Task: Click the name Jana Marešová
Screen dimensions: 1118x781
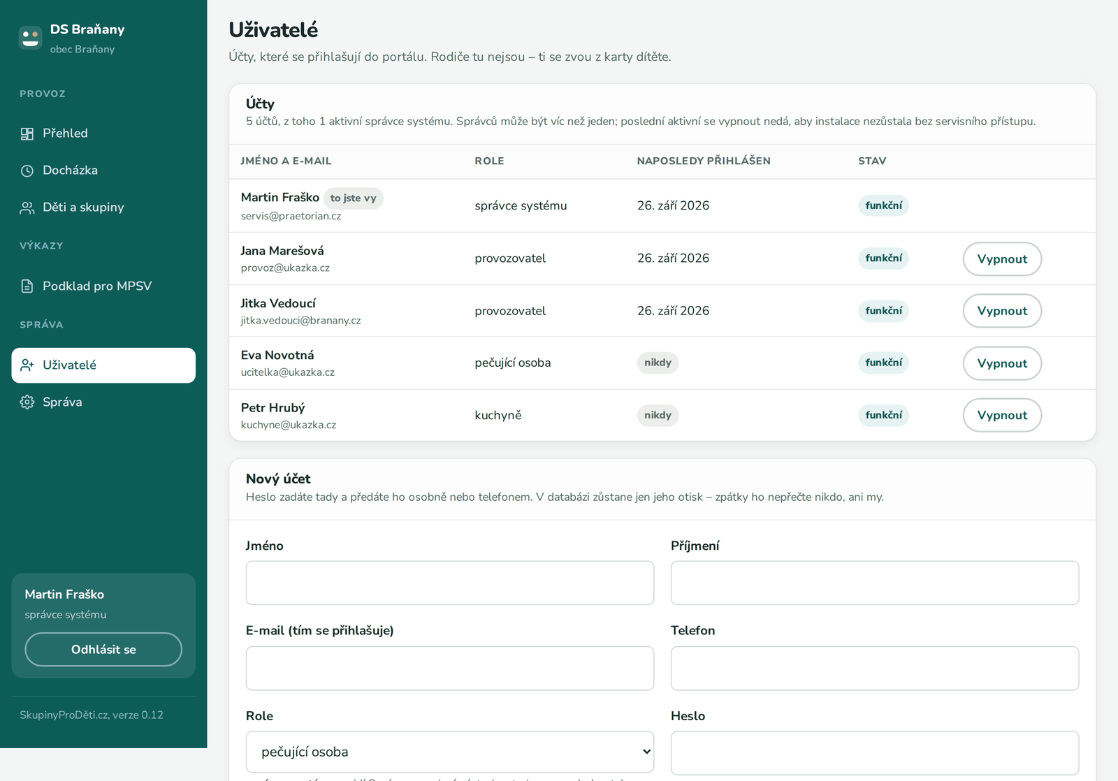Action: [x=282, y=251]
